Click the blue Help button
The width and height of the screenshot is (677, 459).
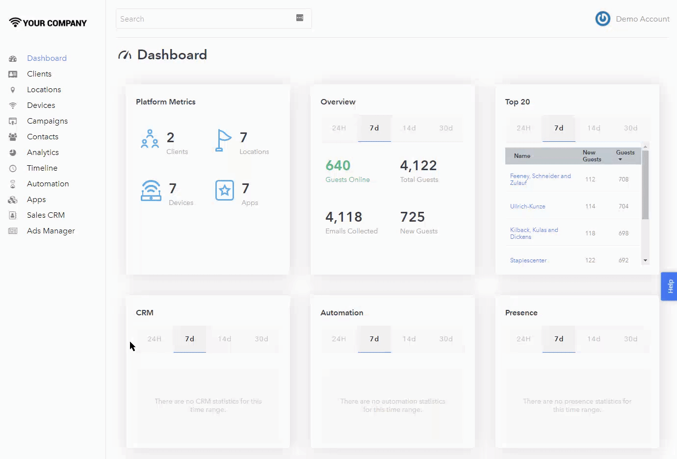670,286
